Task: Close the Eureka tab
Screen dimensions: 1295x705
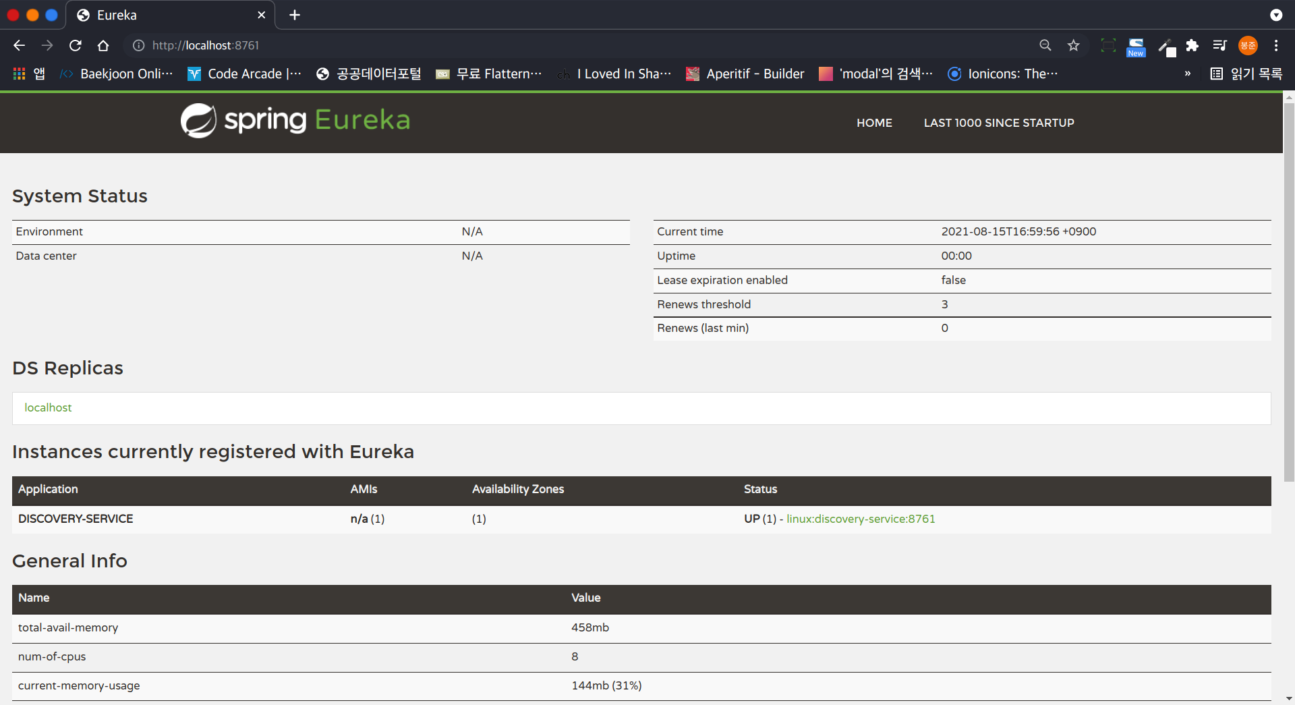Action: point(262,15)
